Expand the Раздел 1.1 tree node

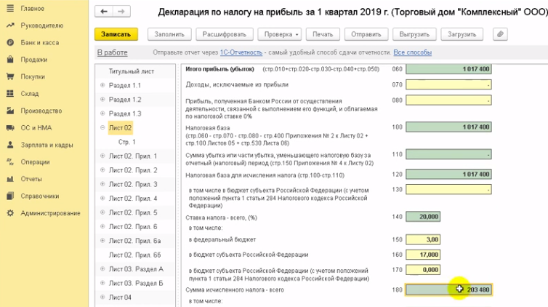103,86
